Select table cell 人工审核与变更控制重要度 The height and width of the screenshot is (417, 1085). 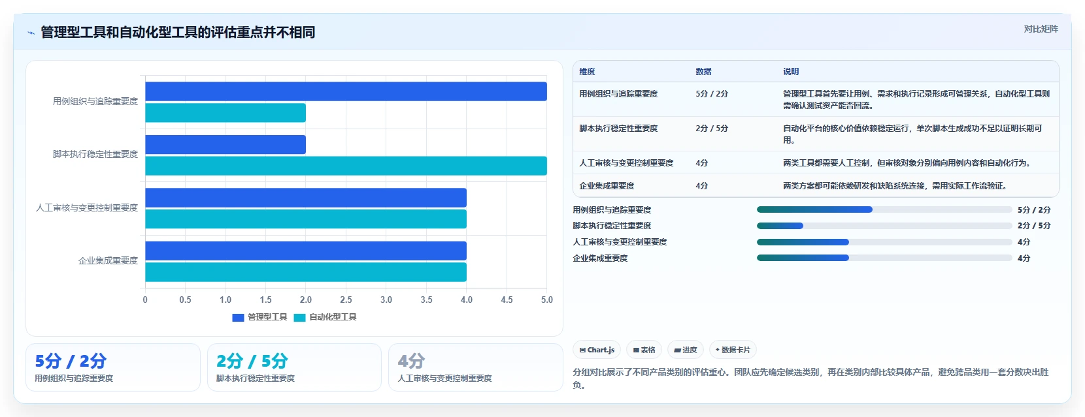626,163
